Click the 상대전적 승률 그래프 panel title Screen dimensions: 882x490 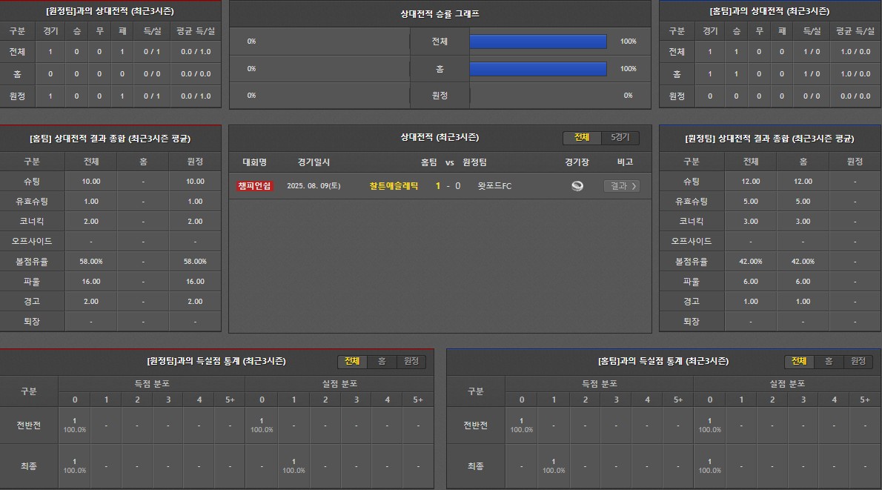pyautogui.click(x=440, y=13)
